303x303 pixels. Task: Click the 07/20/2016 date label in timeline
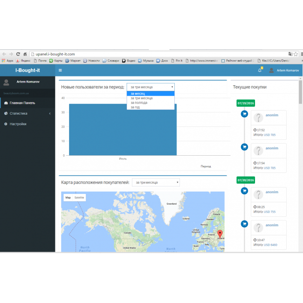point(246,179)
